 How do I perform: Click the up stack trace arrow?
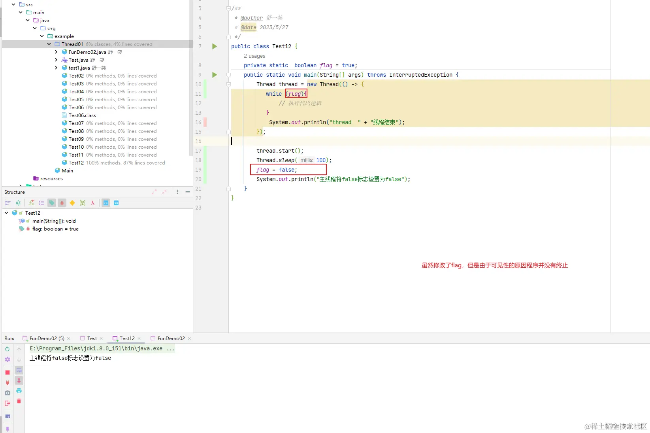click(x=19, y=349)
